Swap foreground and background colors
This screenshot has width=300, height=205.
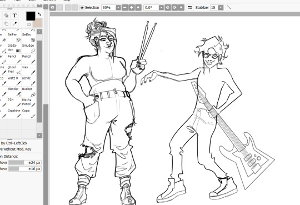pyautogui.click(x=39, y=14)
